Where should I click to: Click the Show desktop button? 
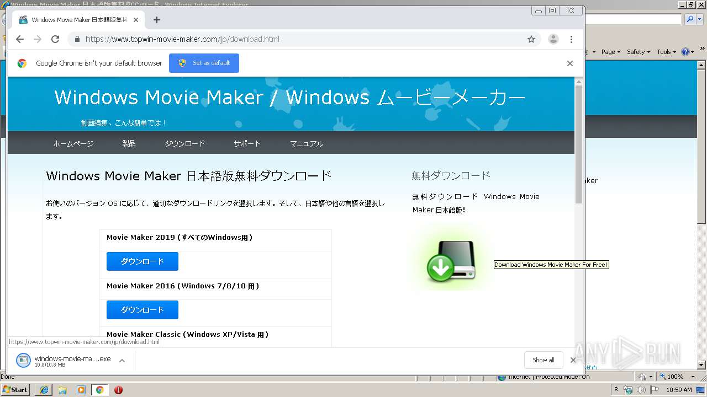[700, 390]
